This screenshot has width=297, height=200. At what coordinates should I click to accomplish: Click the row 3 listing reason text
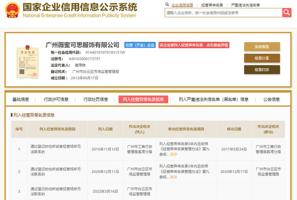tap(56, 191)
